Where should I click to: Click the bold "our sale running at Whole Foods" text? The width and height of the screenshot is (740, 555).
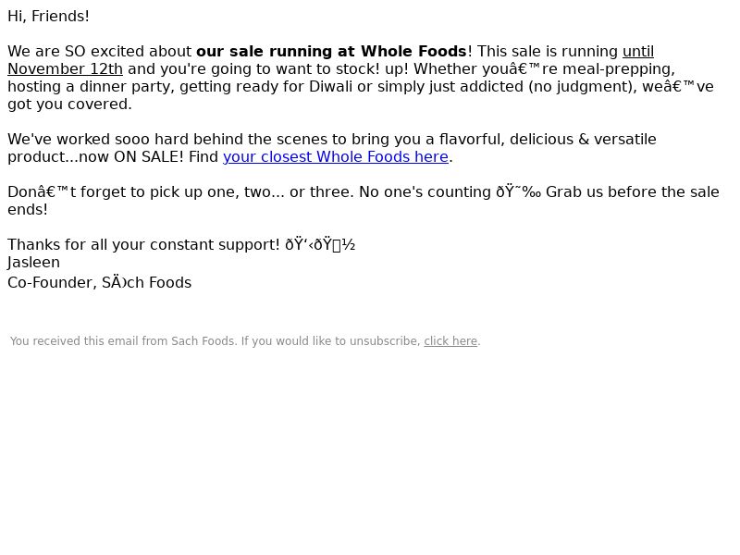[x=331, y=51]
